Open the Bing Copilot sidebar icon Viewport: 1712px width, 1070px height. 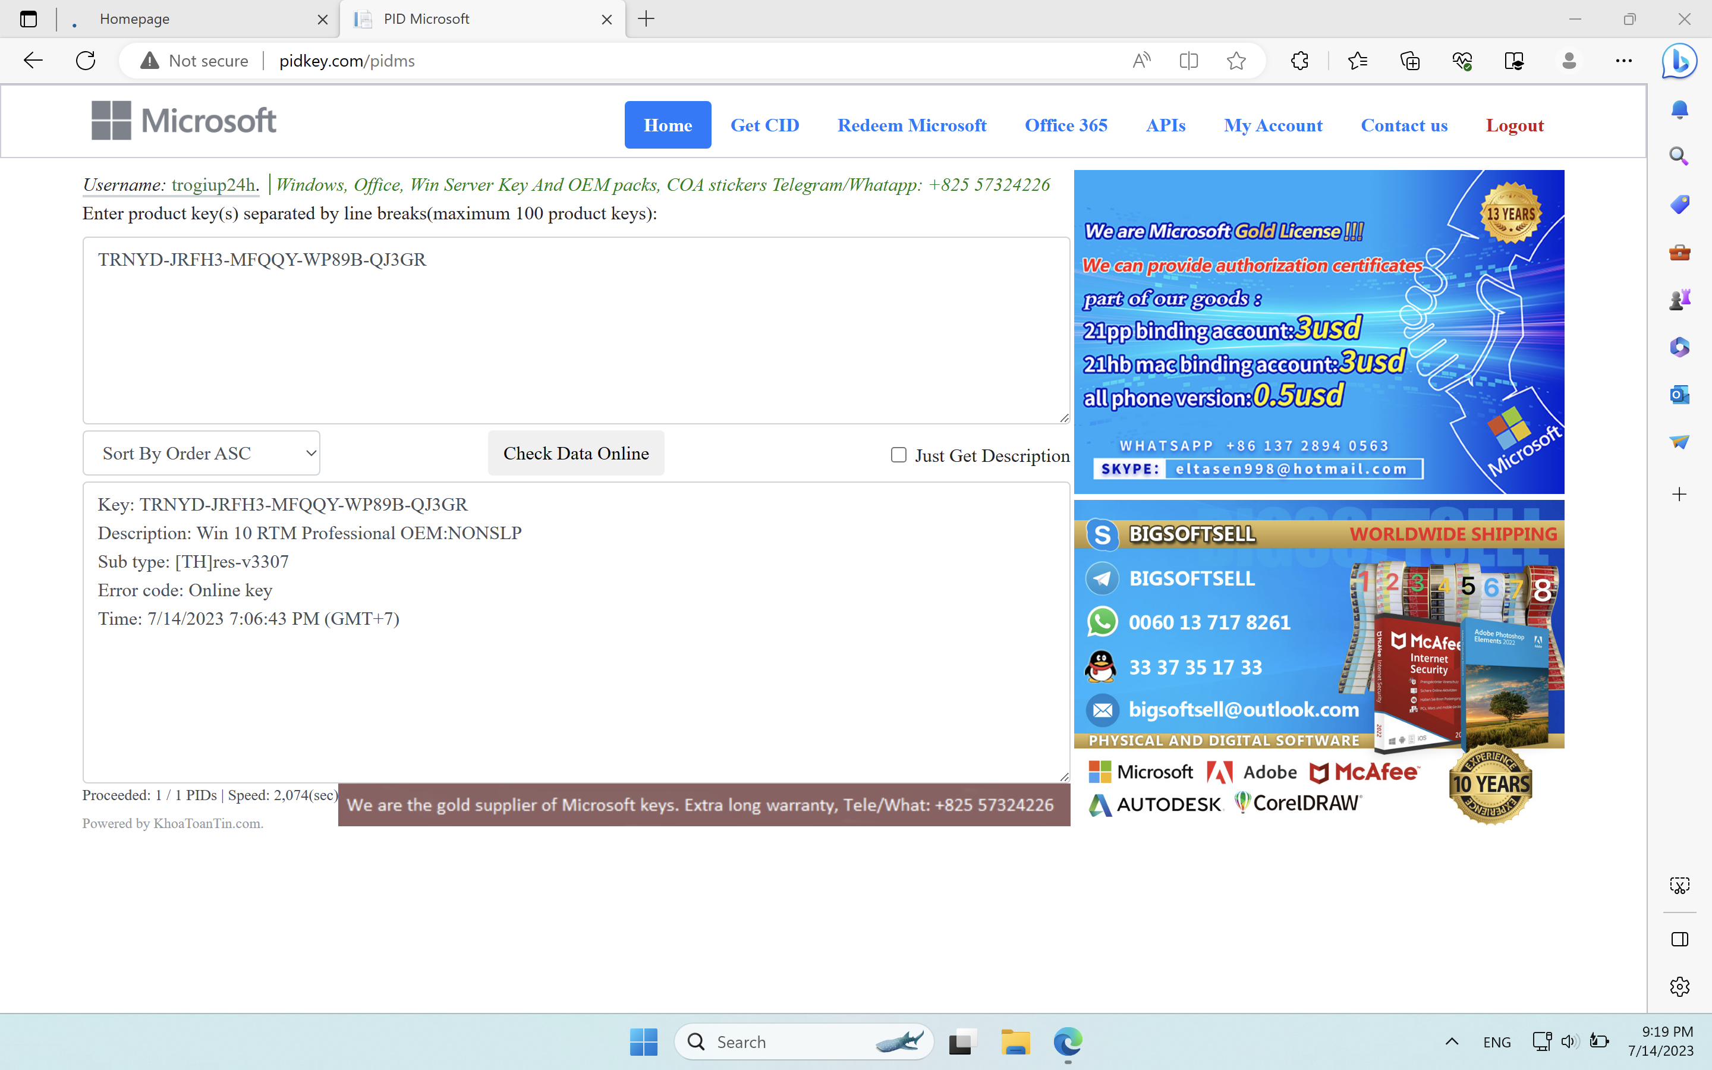point(1679,61)
